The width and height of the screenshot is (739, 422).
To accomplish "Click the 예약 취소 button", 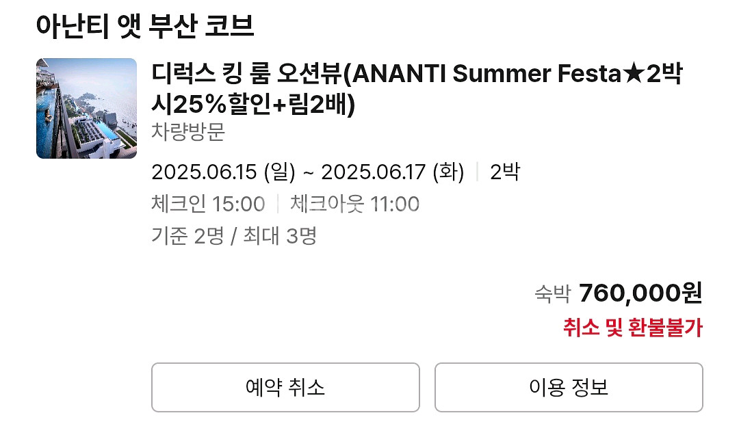I will [285, 387].
